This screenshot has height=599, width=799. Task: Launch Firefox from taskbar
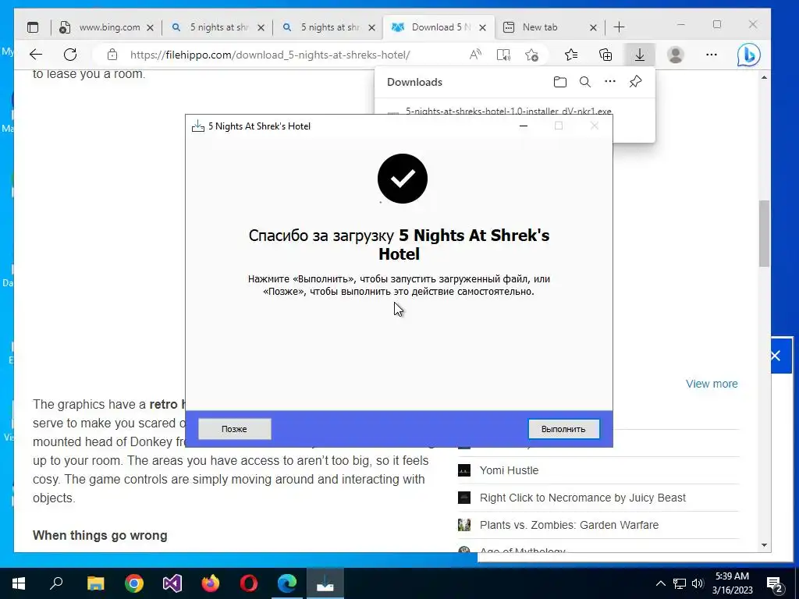pos(211,583)
